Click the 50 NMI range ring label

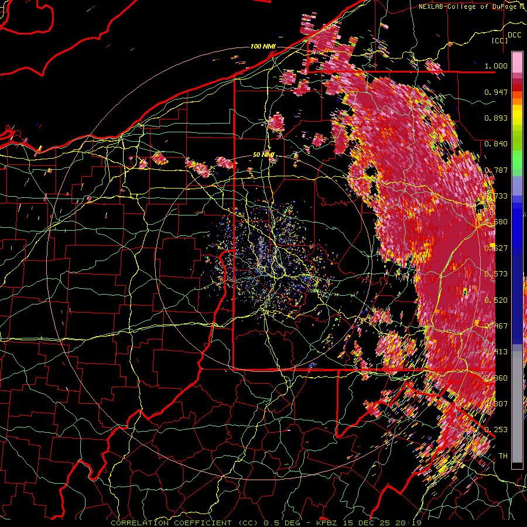263,155
